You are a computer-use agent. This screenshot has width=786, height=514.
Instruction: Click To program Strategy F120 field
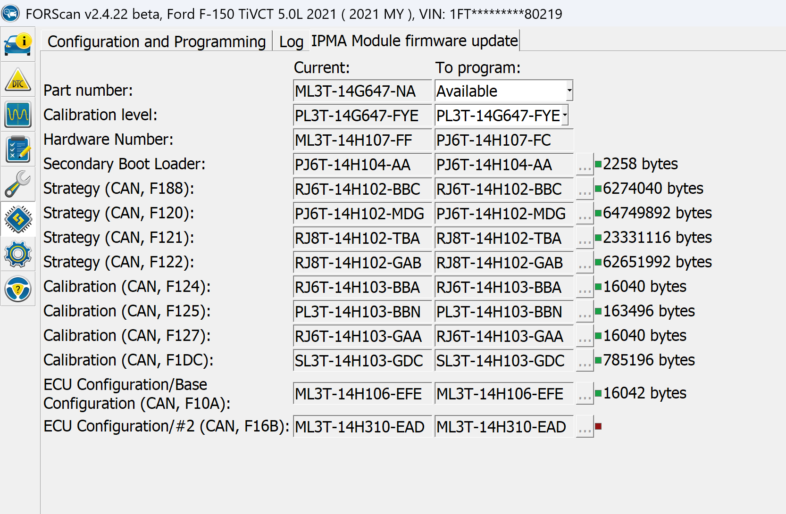[504, 214]
